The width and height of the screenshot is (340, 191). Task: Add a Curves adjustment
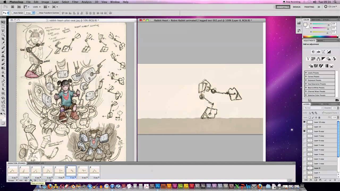click(324, 52)
